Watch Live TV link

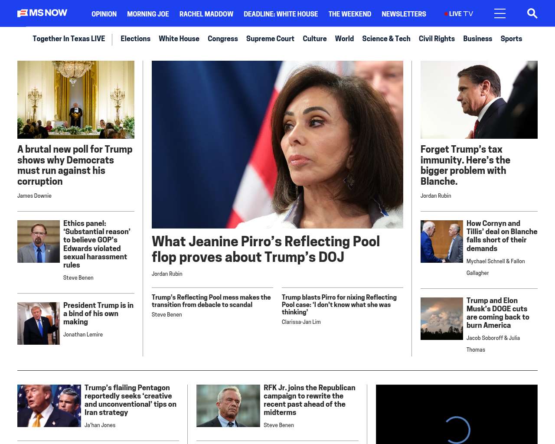tap(459, 14)
